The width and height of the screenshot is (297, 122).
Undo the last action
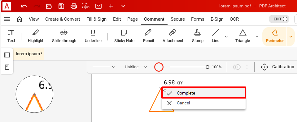[x=24, y=6]
